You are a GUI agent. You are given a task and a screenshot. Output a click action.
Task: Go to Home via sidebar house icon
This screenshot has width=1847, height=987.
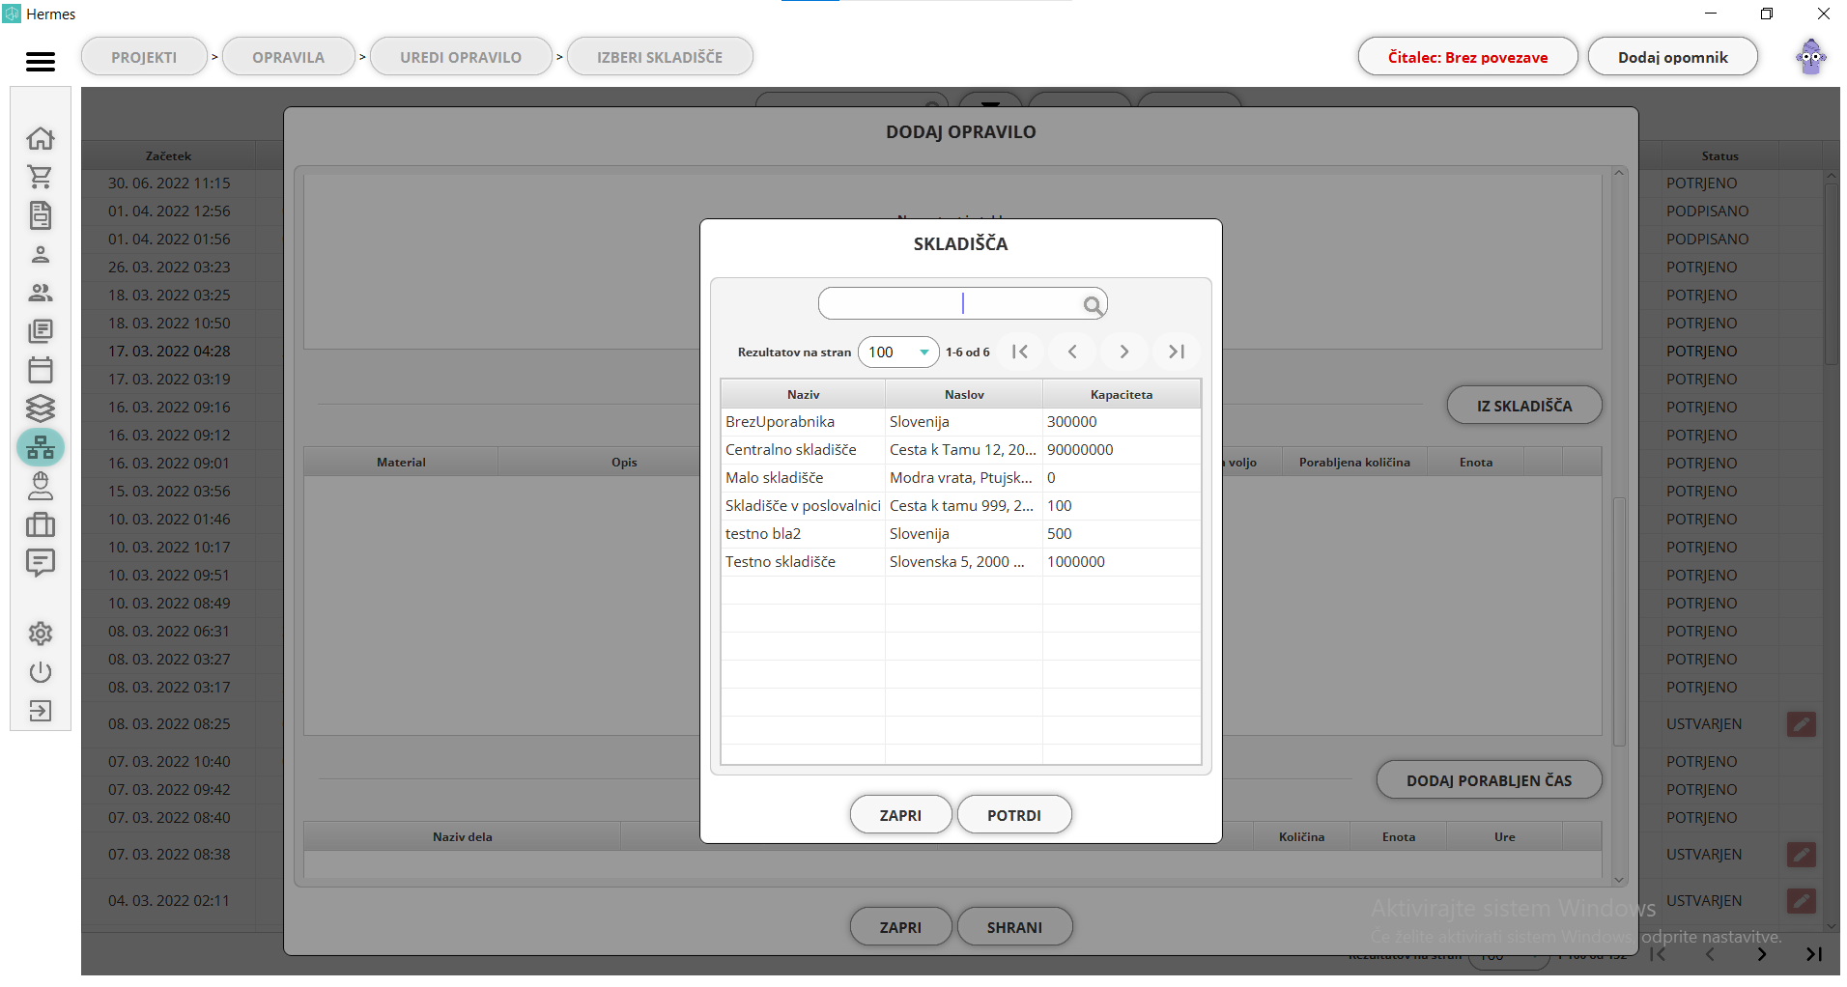[x=41, y=138]
